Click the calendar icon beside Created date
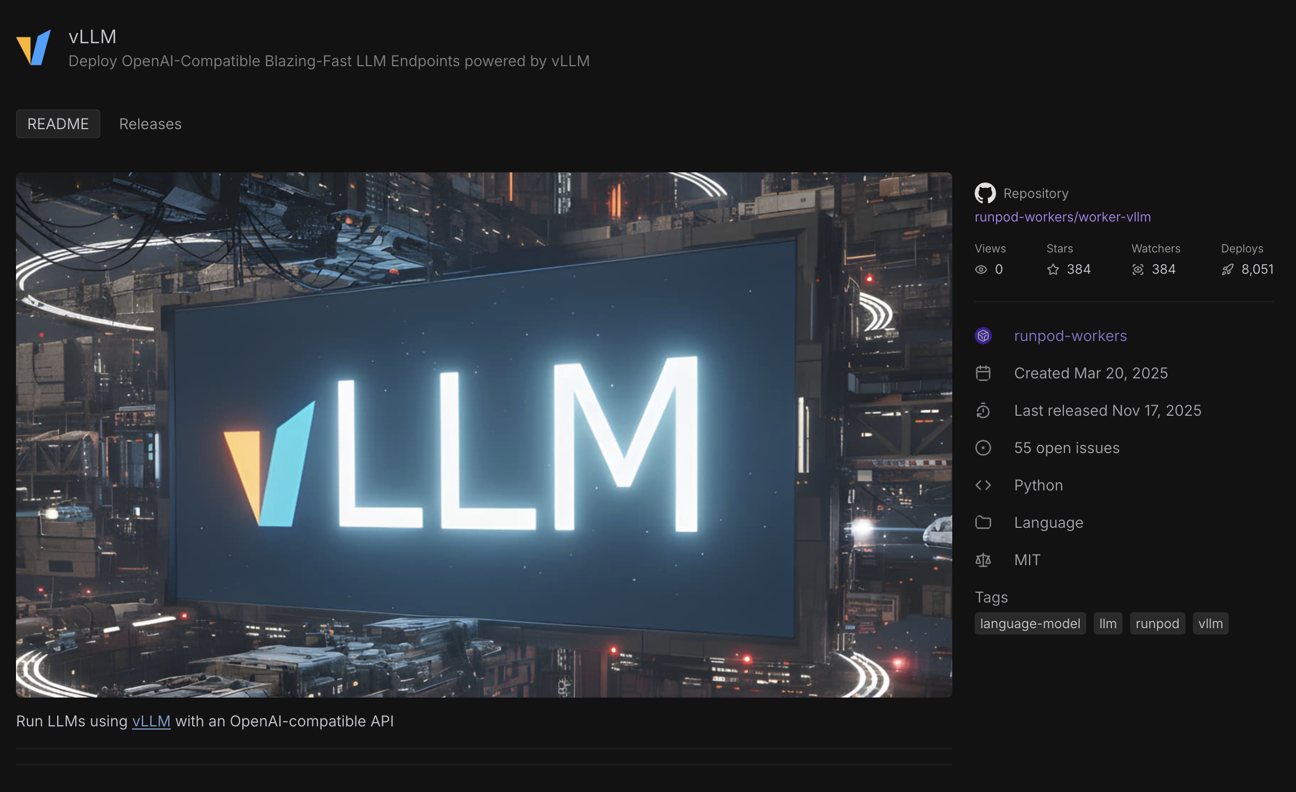The image size is (1296, 792). tap(983, 373)
